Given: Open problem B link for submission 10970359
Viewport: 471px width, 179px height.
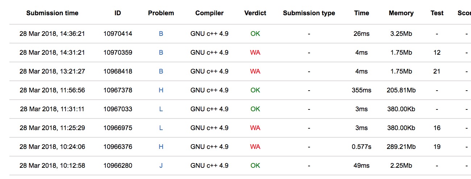Looking at the screenshot, I should (x=161, y=53).
